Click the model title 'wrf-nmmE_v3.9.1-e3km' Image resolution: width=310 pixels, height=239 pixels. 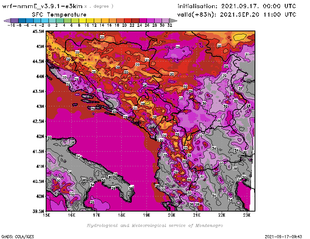coord(42,6)
